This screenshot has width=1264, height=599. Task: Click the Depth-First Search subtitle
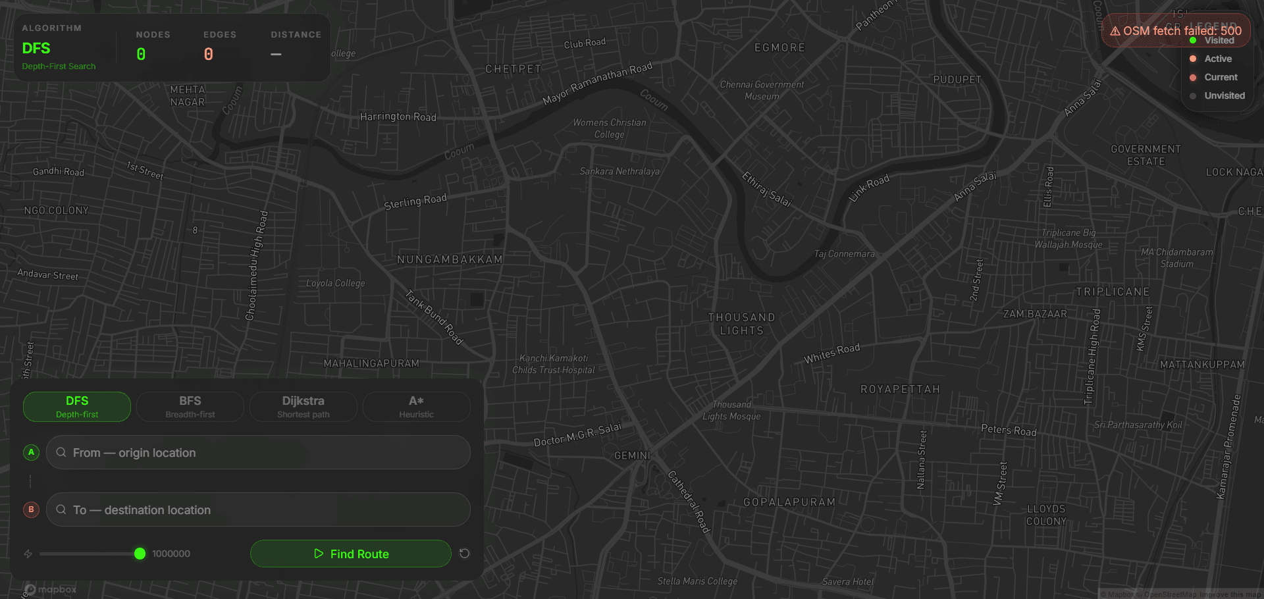(x=59, y=66)
